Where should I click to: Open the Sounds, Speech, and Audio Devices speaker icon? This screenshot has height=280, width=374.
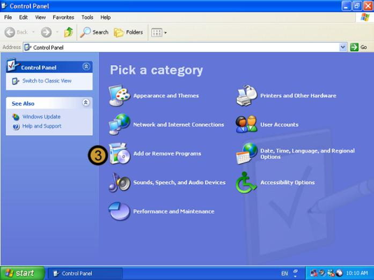(x=119, y=183)
